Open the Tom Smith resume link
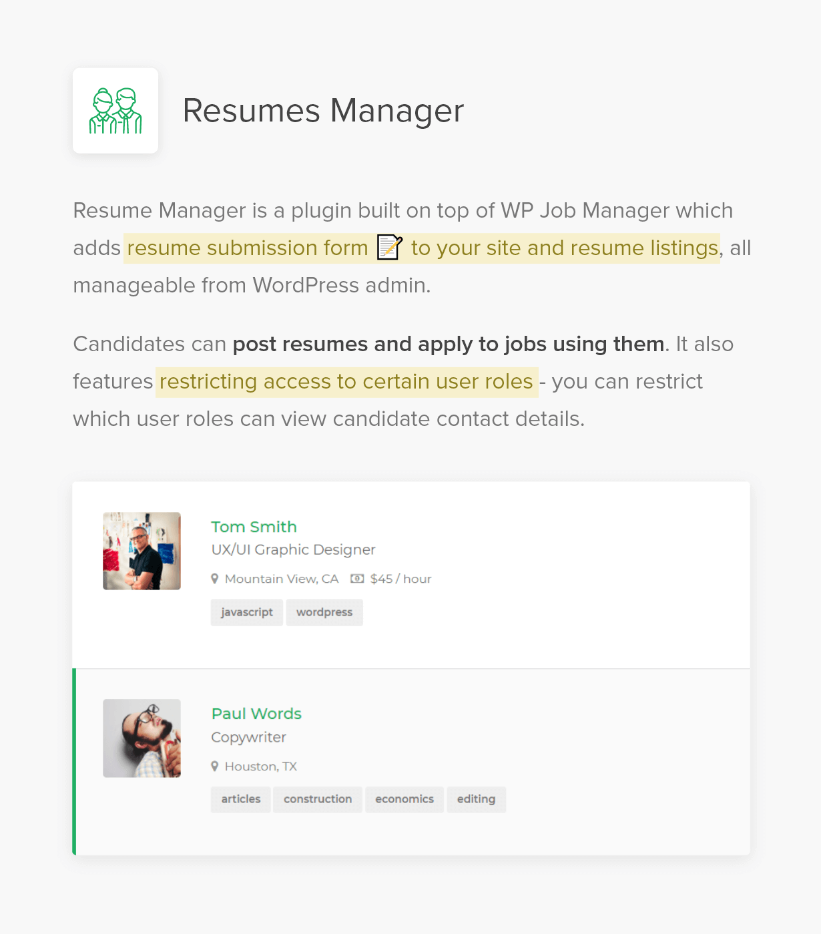The image size is (821, 934). 254,527
